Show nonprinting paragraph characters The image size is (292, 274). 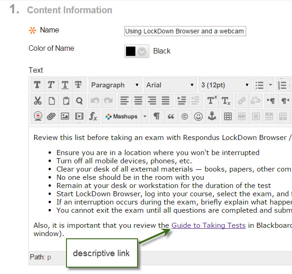[x=157, y=117]
